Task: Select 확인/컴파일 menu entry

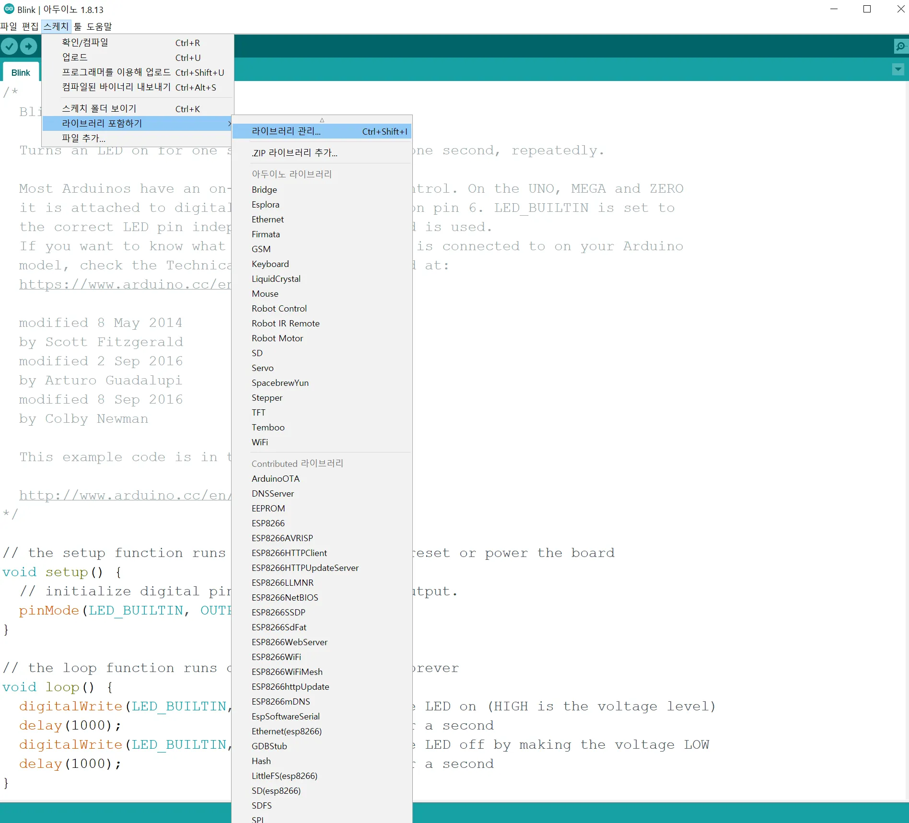Action: click(85, 43)
